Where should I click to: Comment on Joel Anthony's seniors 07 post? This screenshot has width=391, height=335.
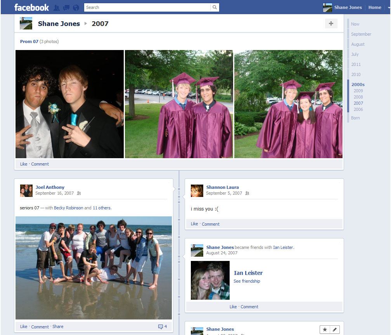coord(40,327)
